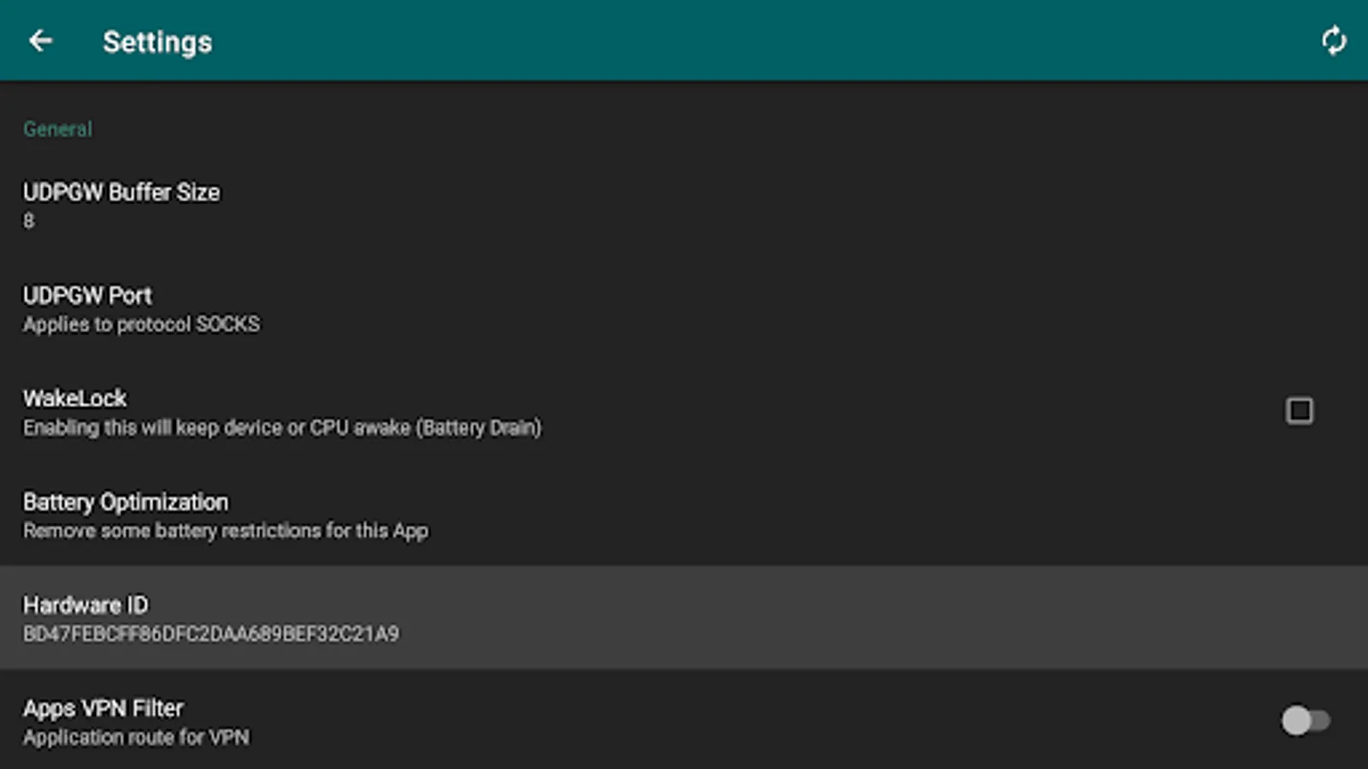
Task: Click the UDPGW Buffer Size value 8
Action: (x=29, y=221)
